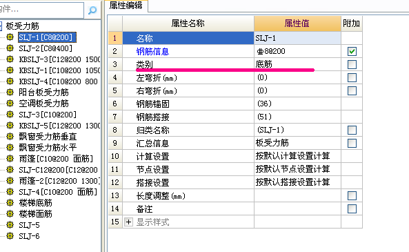Image resolution: width=409 pixels, height=252 pixels.
Task: Click gear icon beside 阳台板受力筋
Action: [10, 93]
